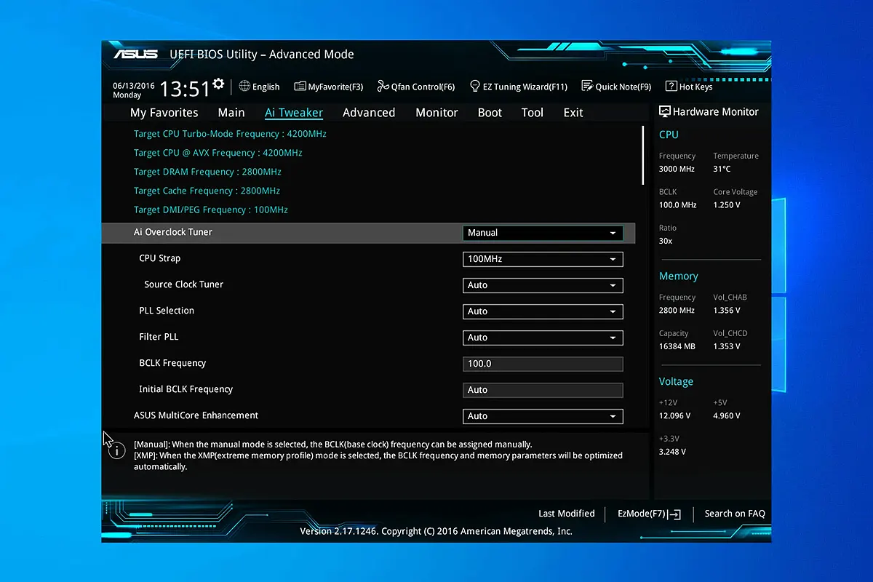
Task: Open the CPU Strap dropdown
Action: [543, 259]
